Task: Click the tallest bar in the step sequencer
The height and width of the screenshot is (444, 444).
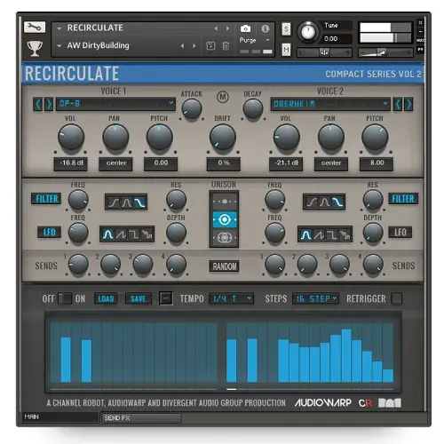Action: tap(346, 355)
